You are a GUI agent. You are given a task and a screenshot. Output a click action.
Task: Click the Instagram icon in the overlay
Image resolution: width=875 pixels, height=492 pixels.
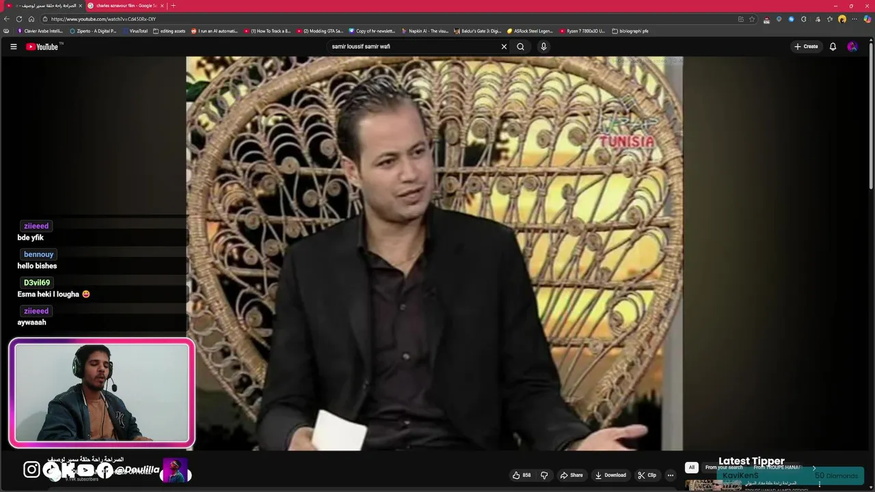31,469
